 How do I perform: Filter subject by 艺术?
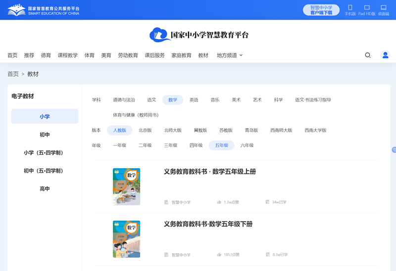coord(257,100)
